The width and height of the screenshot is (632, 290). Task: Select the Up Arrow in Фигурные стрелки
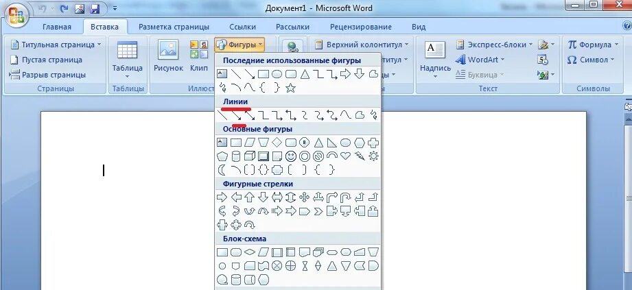(x=250, y=197)
